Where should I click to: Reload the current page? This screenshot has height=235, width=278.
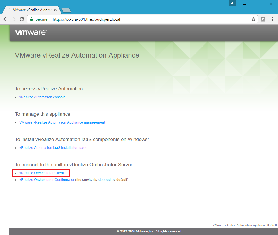click(22, 19)
